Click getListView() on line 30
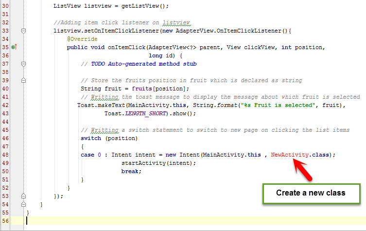 click(143, 6)
